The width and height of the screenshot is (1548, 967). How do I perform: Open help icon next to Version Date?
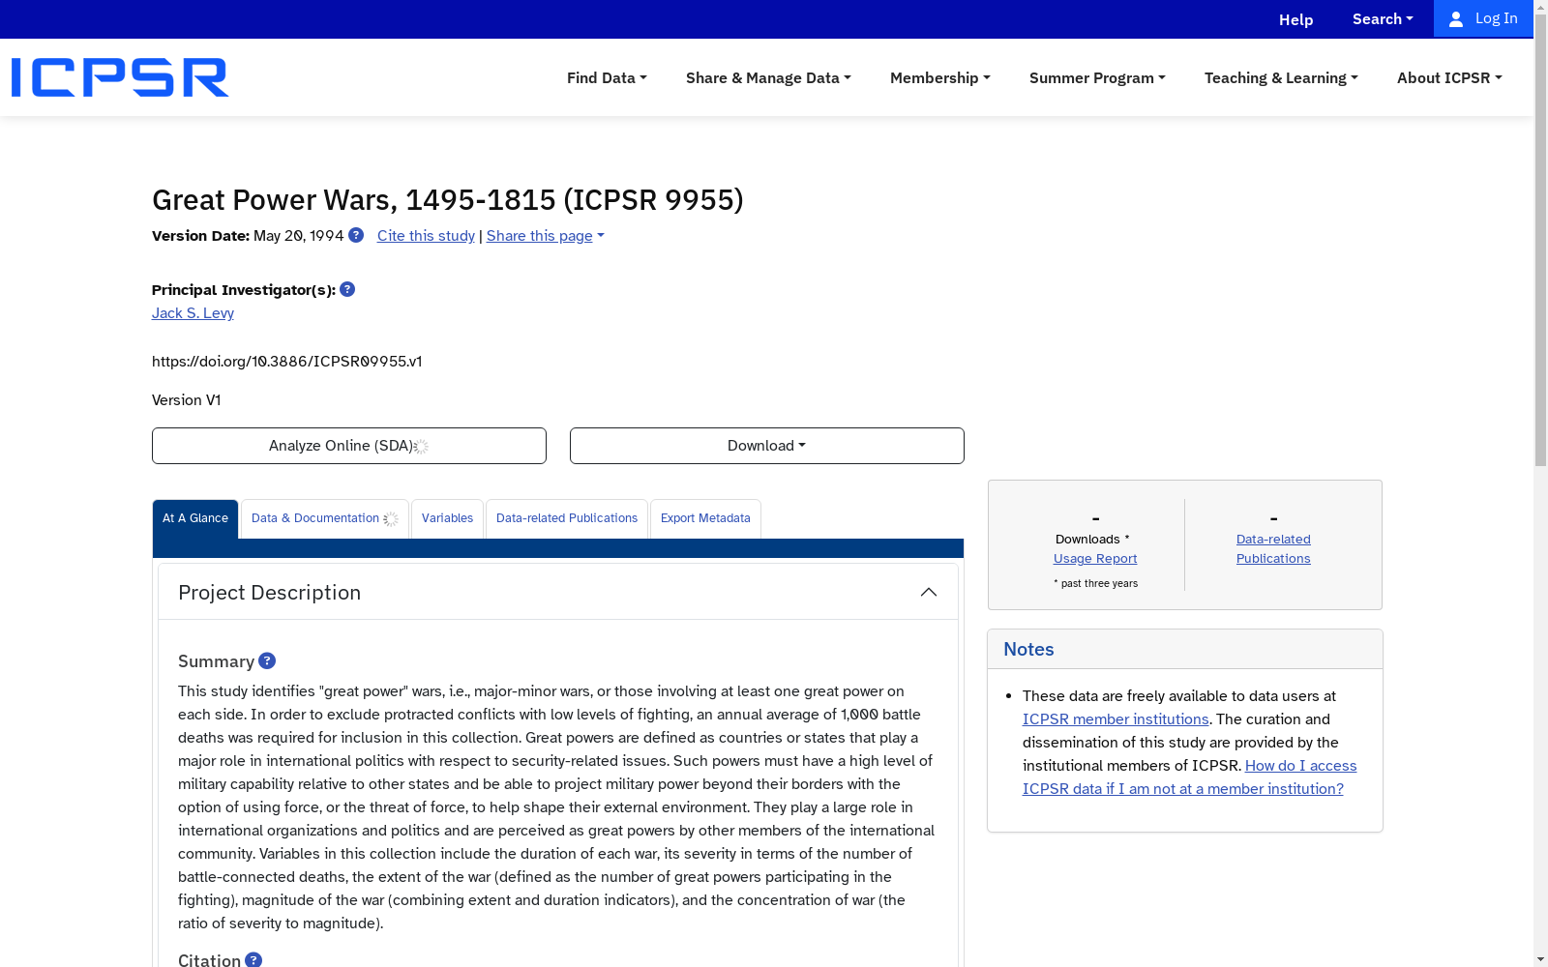tap(356, 235)
